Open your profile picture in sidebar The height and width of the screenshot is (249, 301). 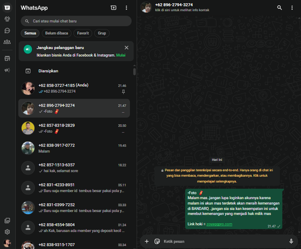pos(7,243)
